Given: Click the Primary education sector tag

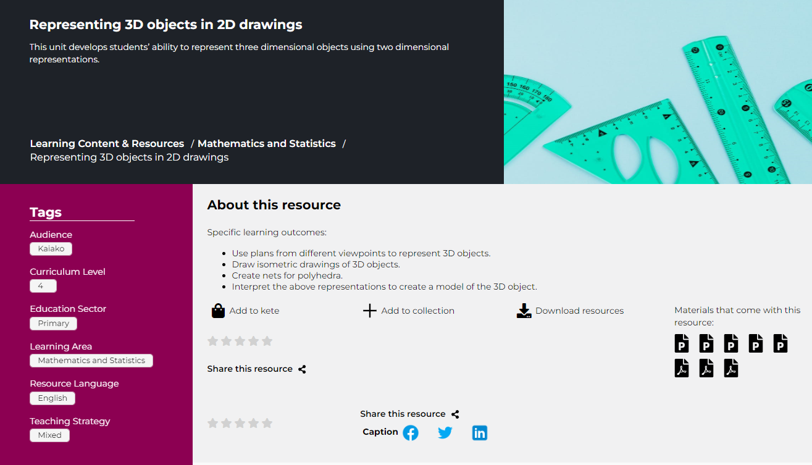Looking at the screenshot, I should click(53, 324).
